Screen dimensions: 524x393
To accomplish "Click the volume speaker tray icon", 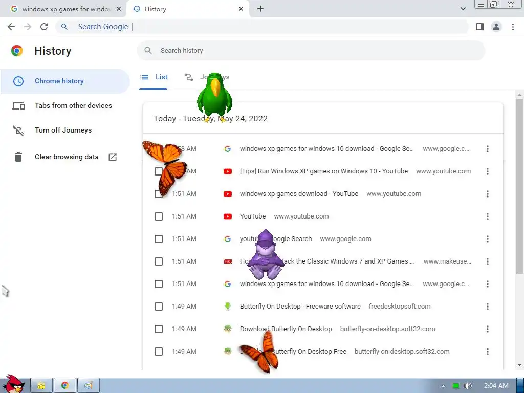I will coord(468,386).
